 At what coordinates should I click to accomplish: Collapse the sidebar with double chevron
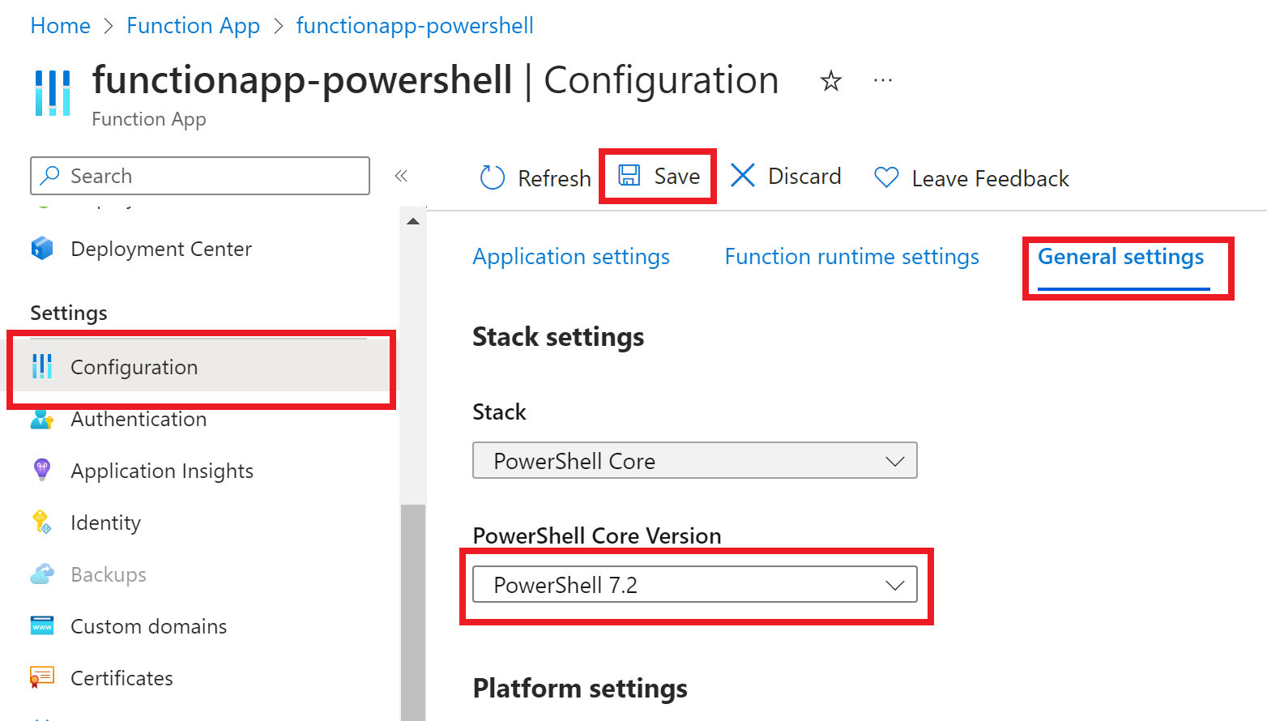pyautogui.click(x=401, y=176)
